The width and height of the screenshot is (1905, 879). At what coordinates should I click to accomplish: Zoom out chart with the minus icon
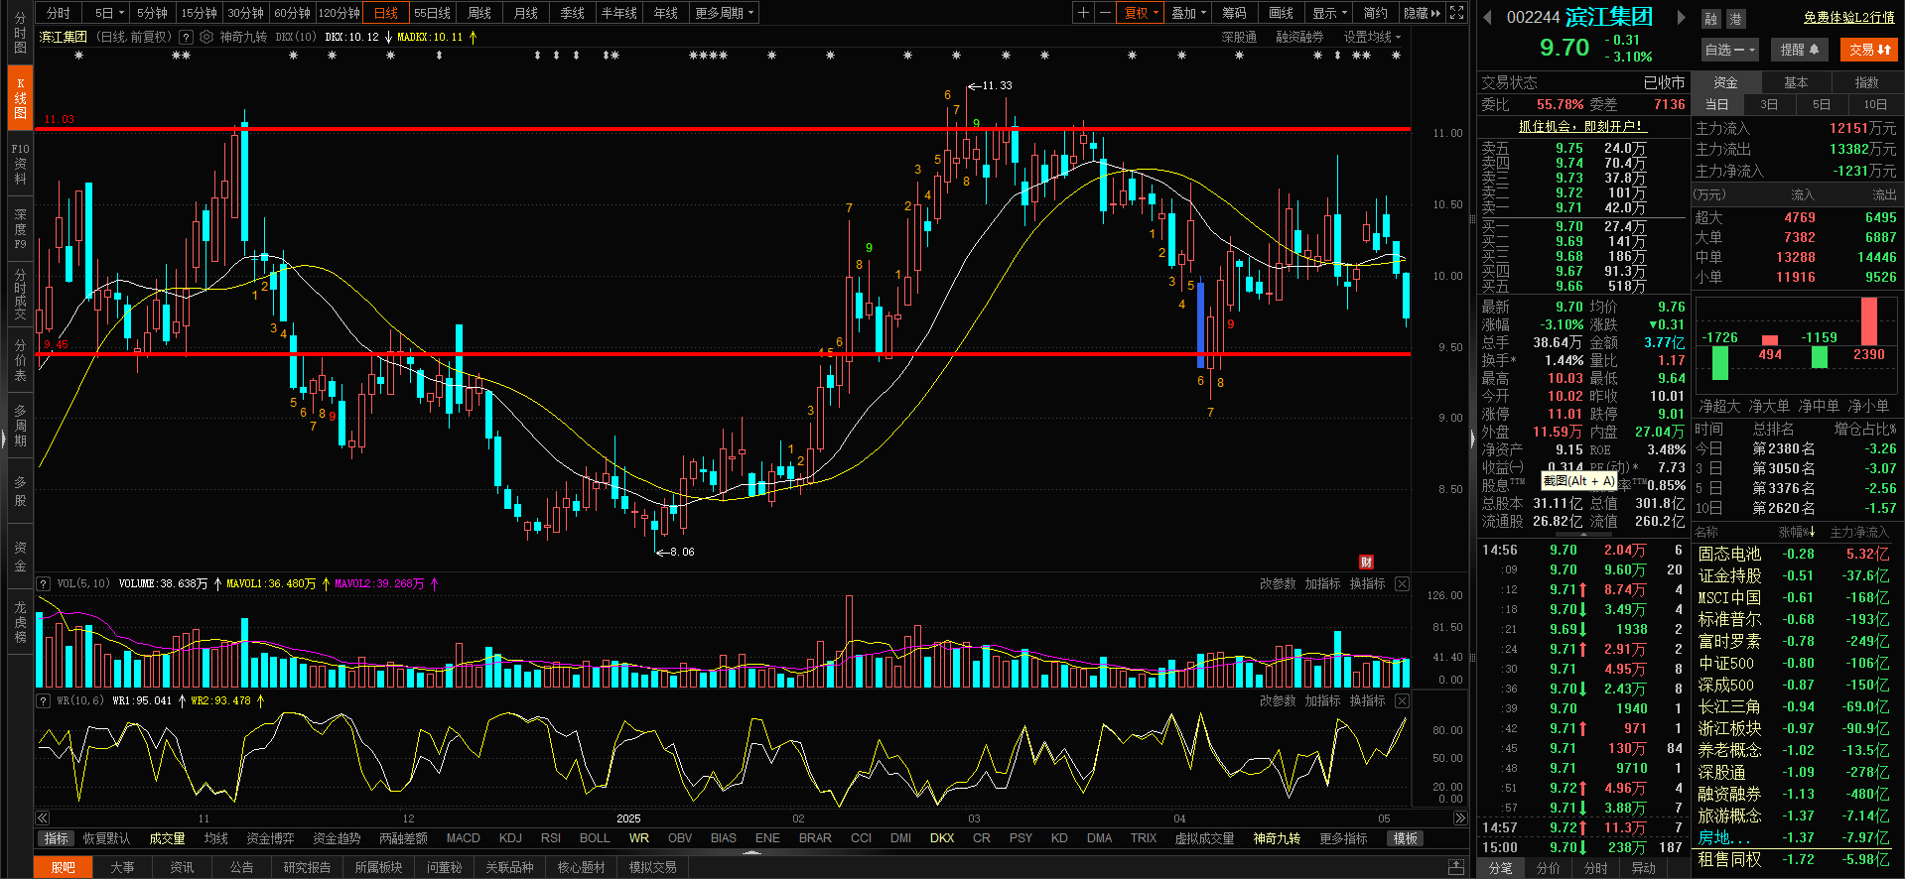click(1104, 13)
